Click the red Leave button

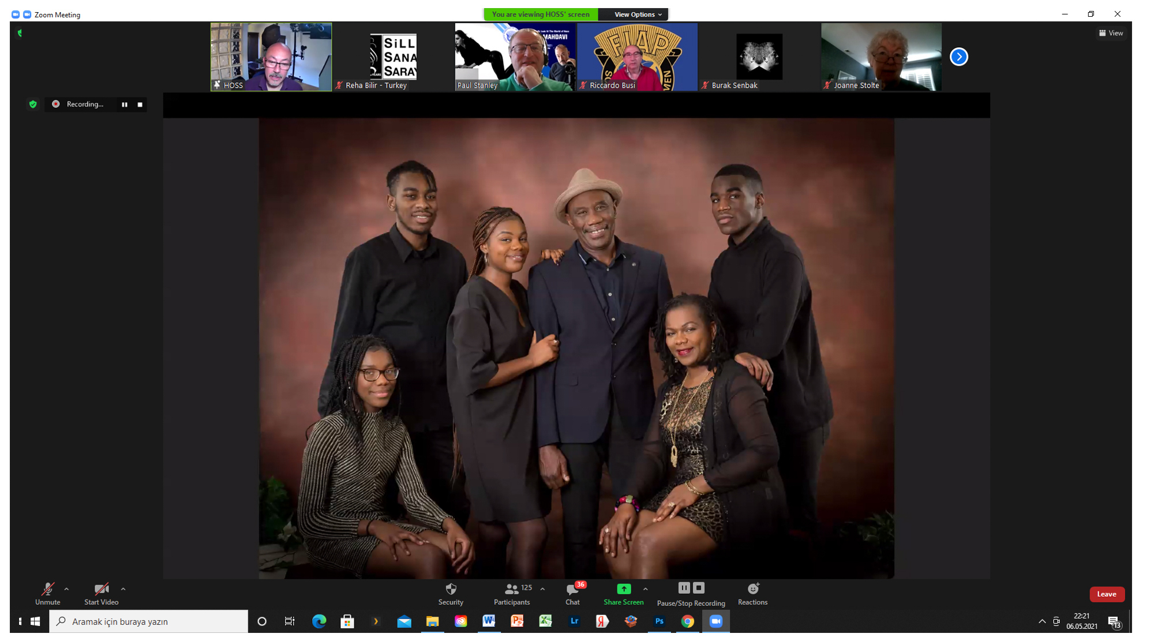pos(1107,594)
